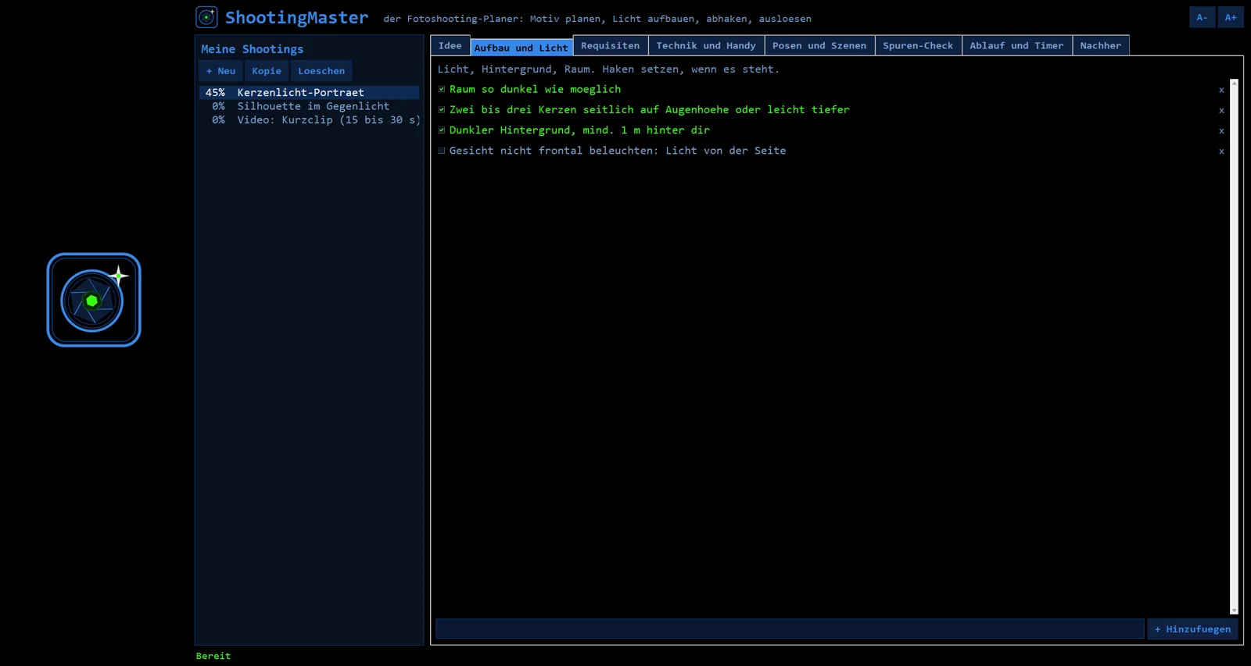Viewport: 1251px width, 666px height.
Task: Open the Ablauf und Timer tab
Action: [1016, 45]
